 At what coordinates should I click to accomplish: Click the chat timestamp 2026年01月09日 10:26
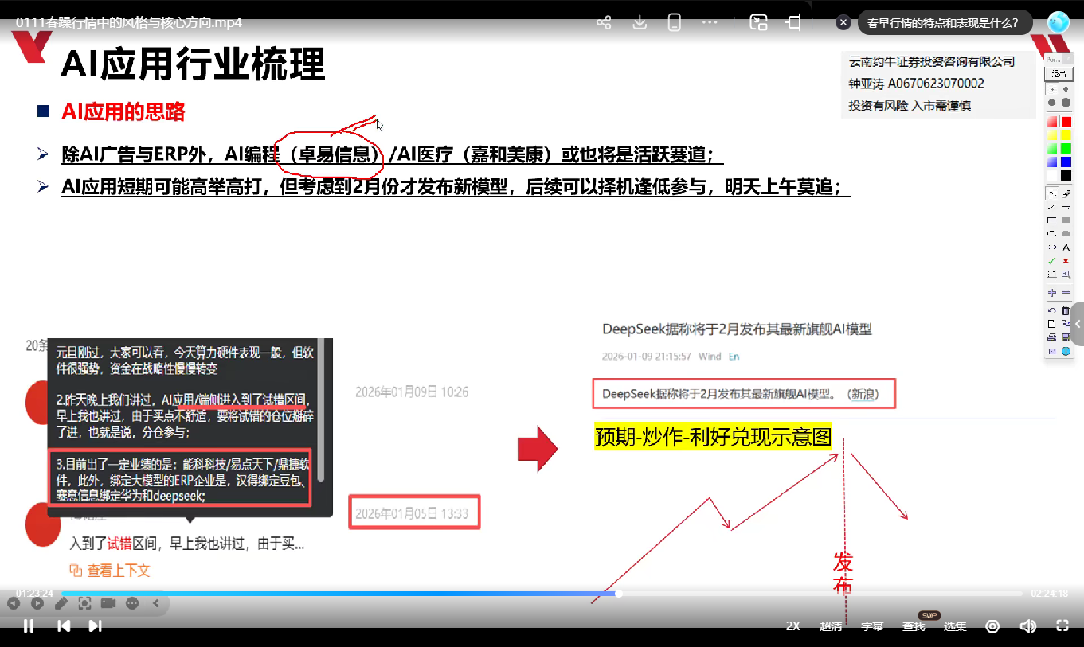(x=412, y=392)
